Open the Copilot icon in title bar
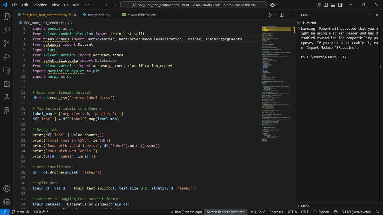The image size is (383, 215). click(x=272, y=5)
